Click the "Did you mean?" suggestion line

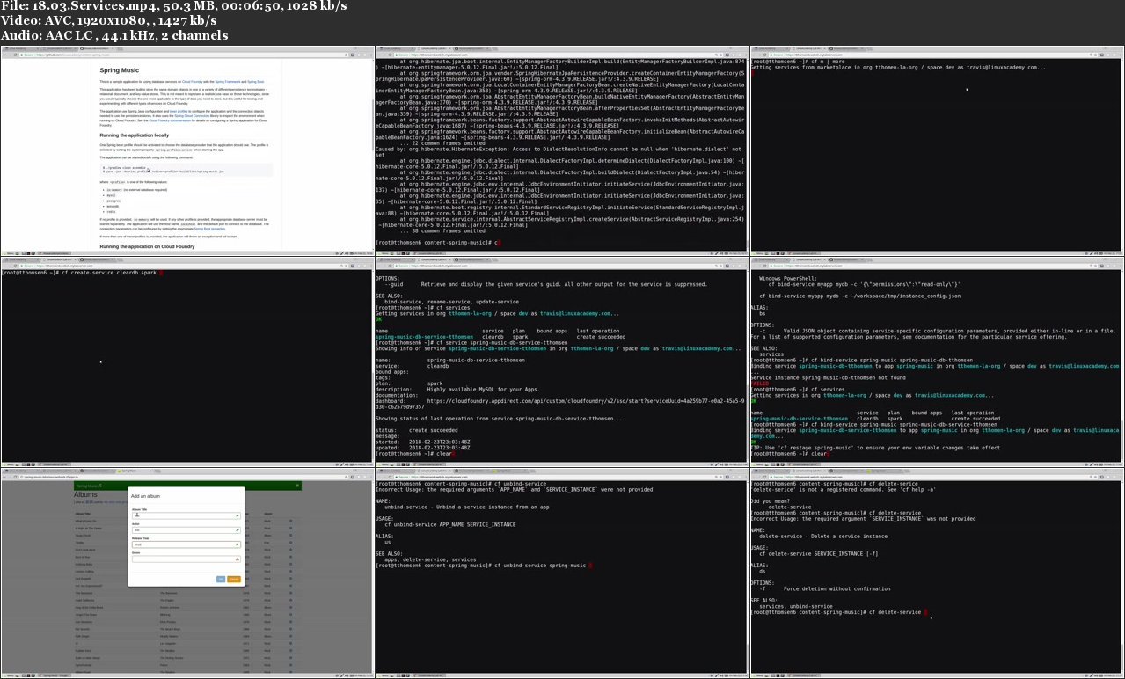coord(771,501)
